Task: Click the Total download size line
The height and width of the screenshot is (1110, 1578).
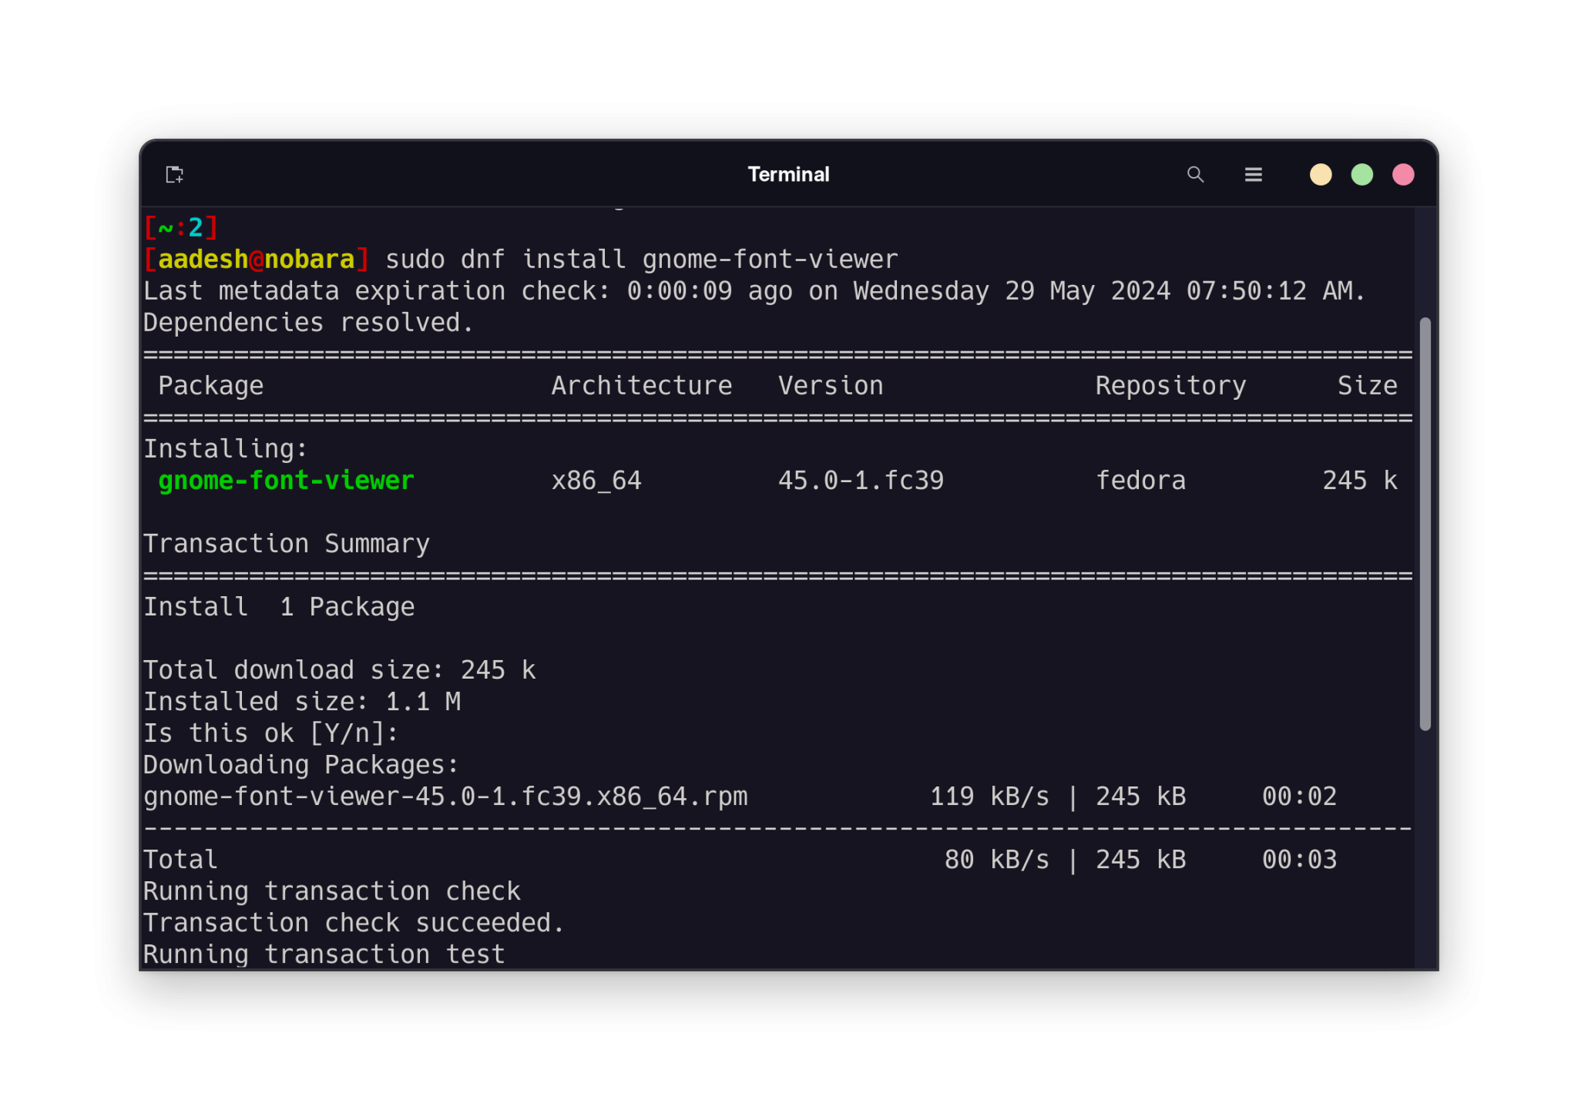Action: coord(340,669)
